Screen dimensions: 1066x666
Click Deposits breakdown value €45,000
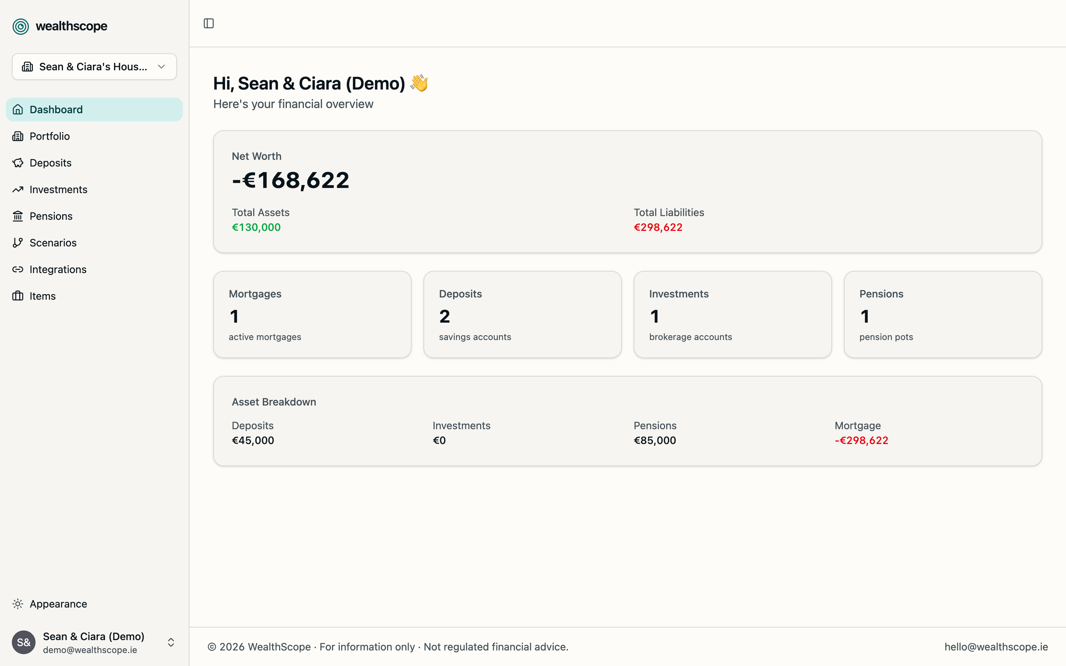253,440
